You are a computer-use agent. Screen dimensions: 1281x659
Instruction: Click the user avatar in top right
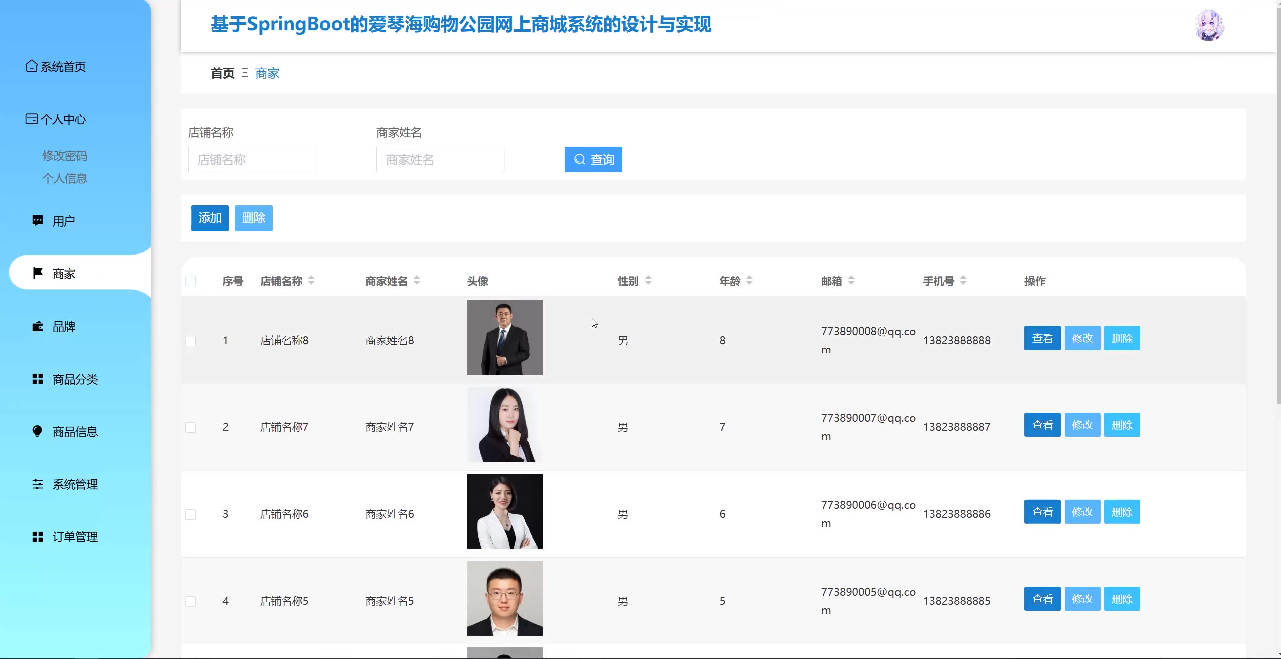[x=1209, y=26]
